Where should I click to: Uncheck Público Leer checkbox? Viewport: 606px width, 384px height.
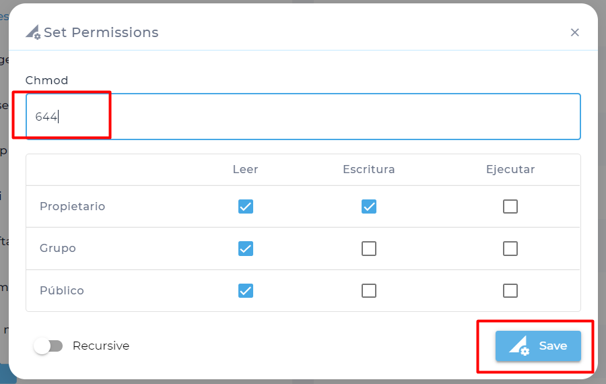245,291
